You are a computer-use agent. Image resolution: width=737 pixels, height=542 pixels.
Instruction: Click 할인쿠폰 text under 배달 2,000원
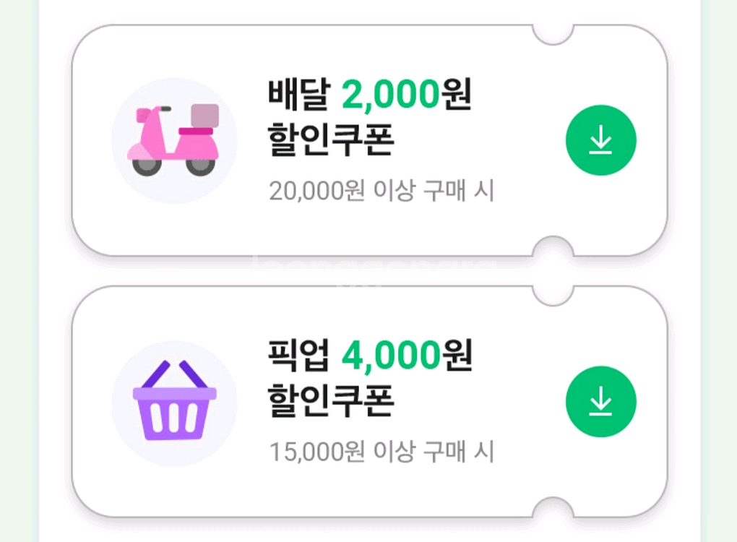(x=330, y=140)
